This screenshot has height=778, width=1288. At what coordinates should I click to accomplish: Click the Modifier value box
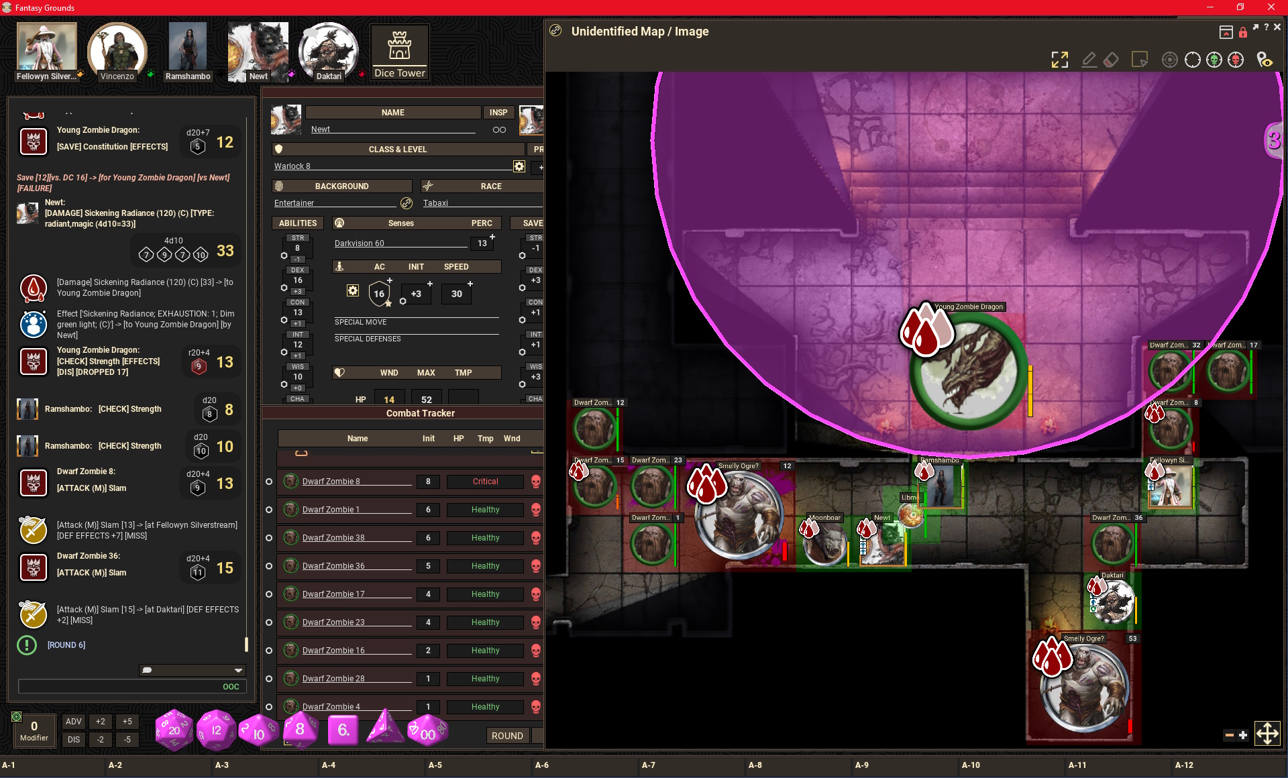[x=34, y=730]
